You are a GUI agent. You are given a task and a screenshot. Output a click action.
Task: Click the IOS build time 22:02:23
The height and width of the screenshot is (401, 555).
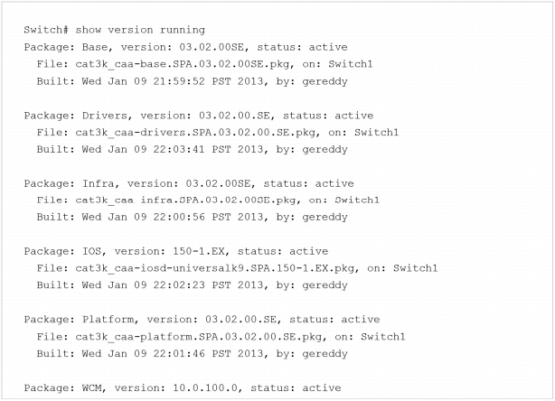(x=179, y=285)
